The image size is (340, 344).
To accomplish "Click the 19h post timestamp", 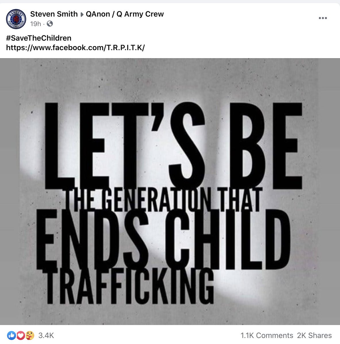I will 36,24.
